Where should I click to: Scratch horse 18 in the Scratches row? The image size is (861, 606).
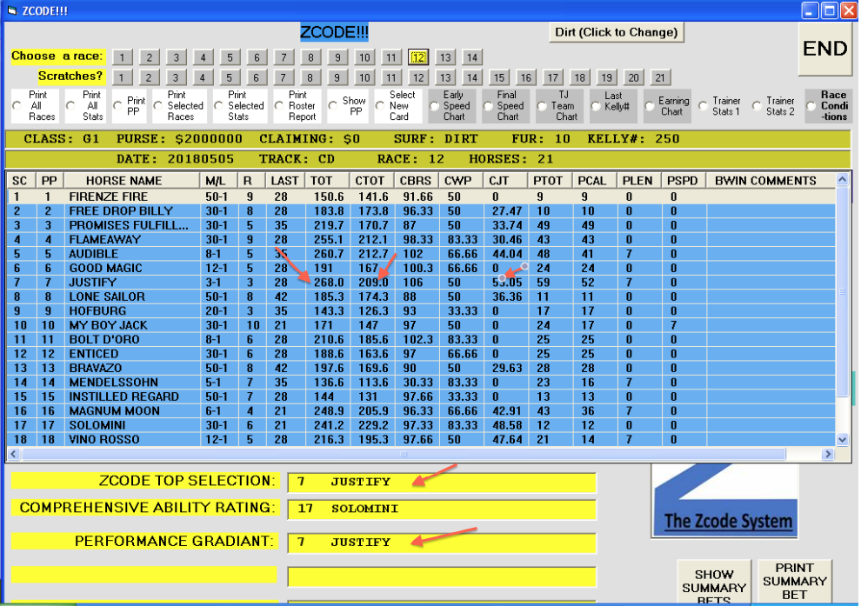pyautogui.click(x=579, y=77)
